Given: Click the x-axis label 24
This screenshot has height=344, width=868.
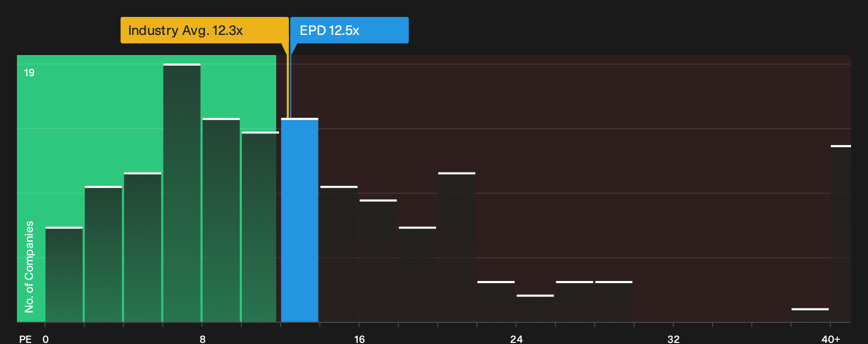Looking at the screenshot, I should (x=517, y=339).
